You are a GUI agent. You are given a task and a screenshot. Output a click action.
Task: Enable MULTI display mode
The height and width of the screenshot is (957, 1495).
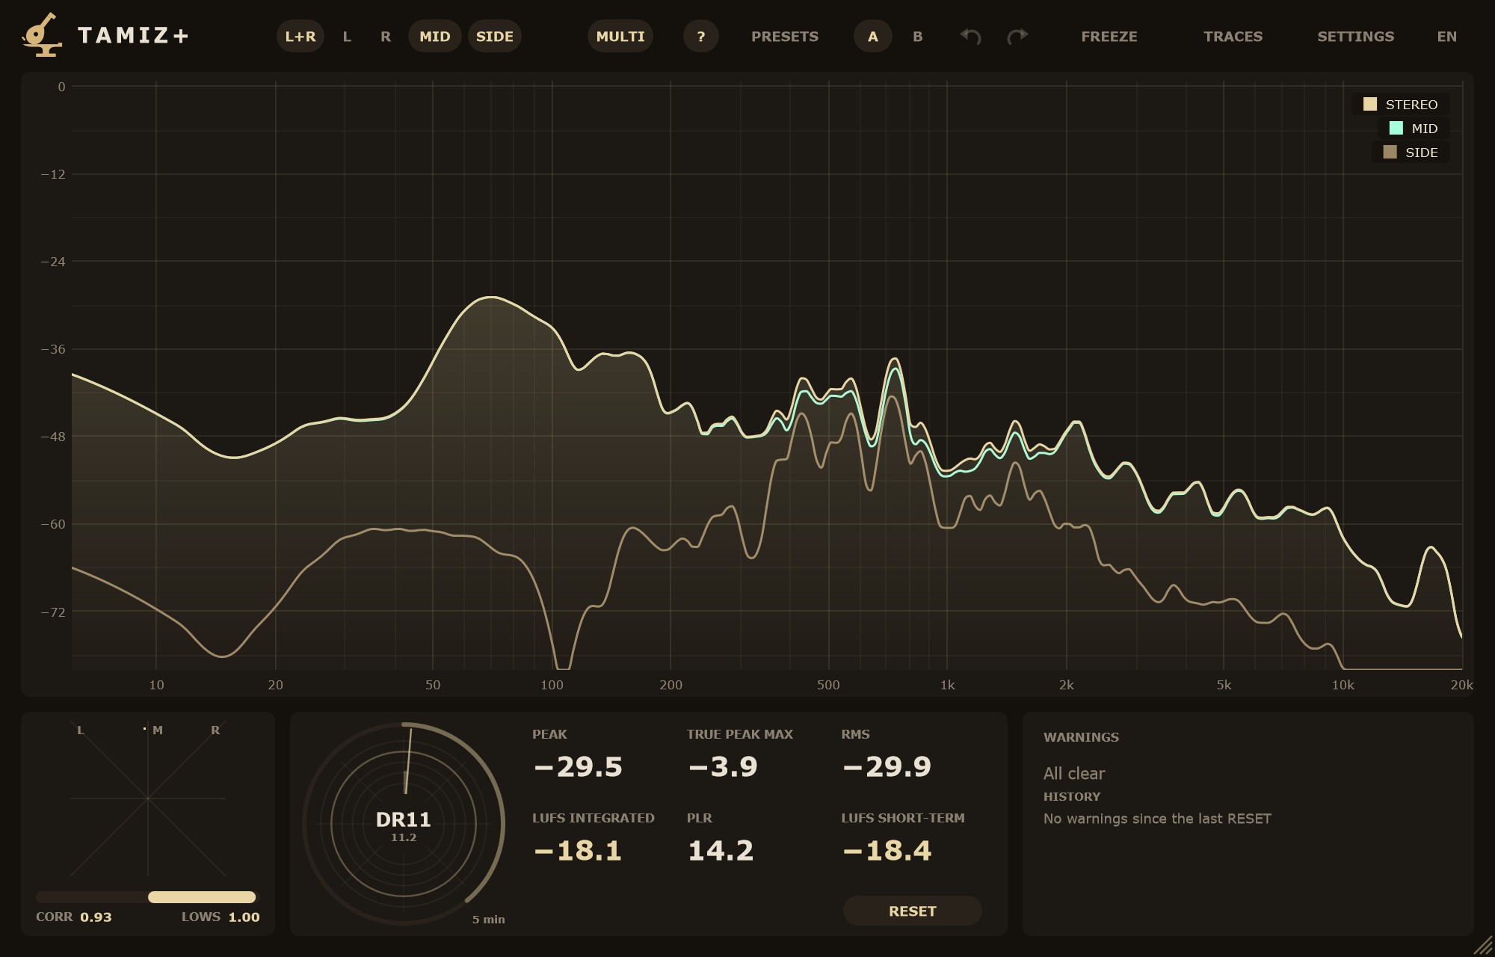(620, 36)
